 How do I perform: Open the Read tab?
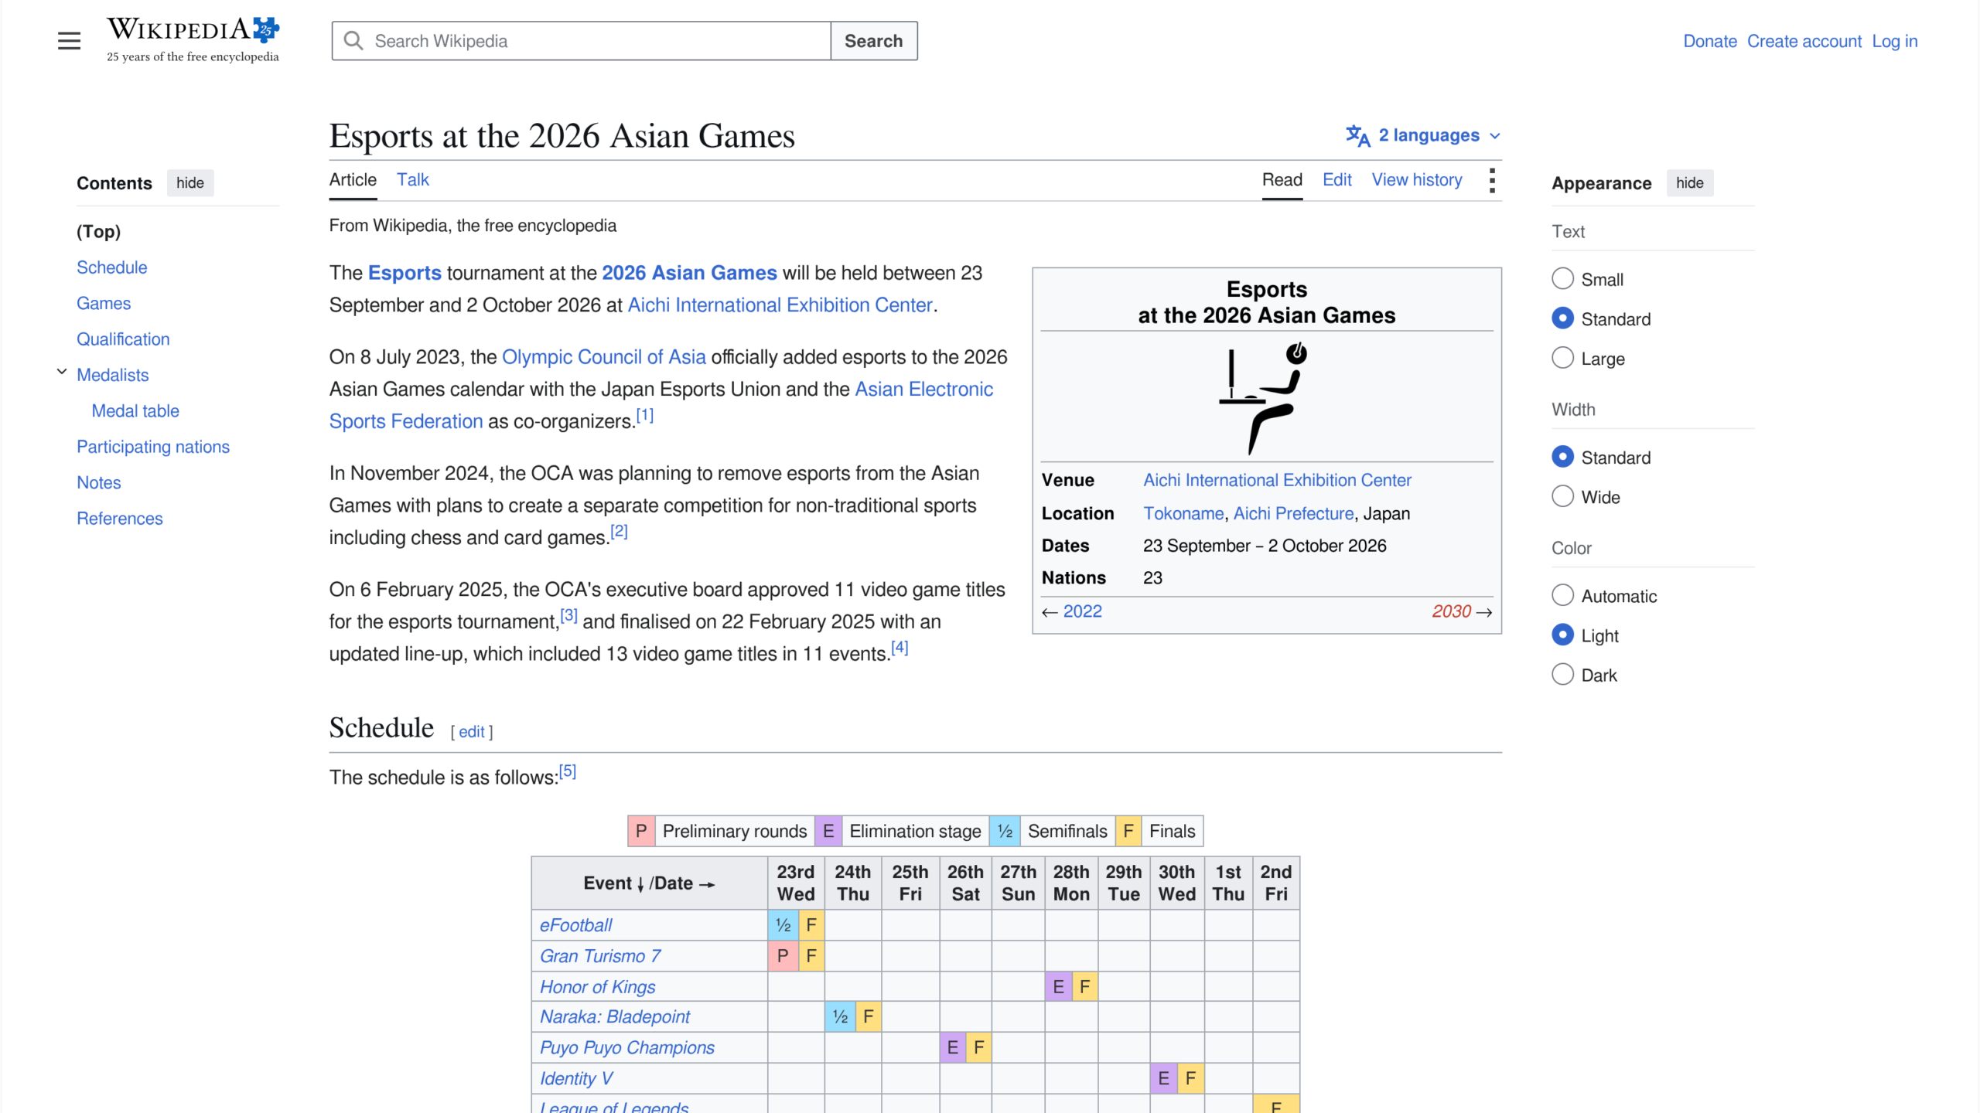[x=1282, y=180]
